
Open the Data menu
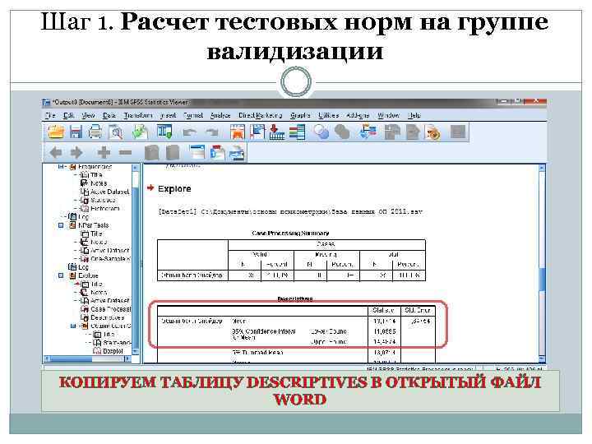(x=109, y=116)
